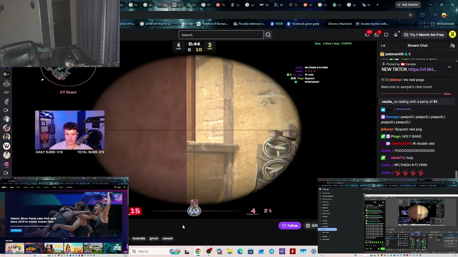
Task: Open OBS Studio from the taskbar
Action: (x=209, y=251)
